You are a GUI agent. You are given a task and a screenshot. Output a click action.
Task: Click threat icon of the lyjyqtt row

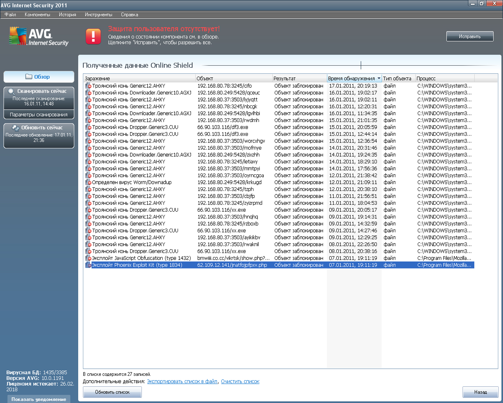(x=88, y=100)
